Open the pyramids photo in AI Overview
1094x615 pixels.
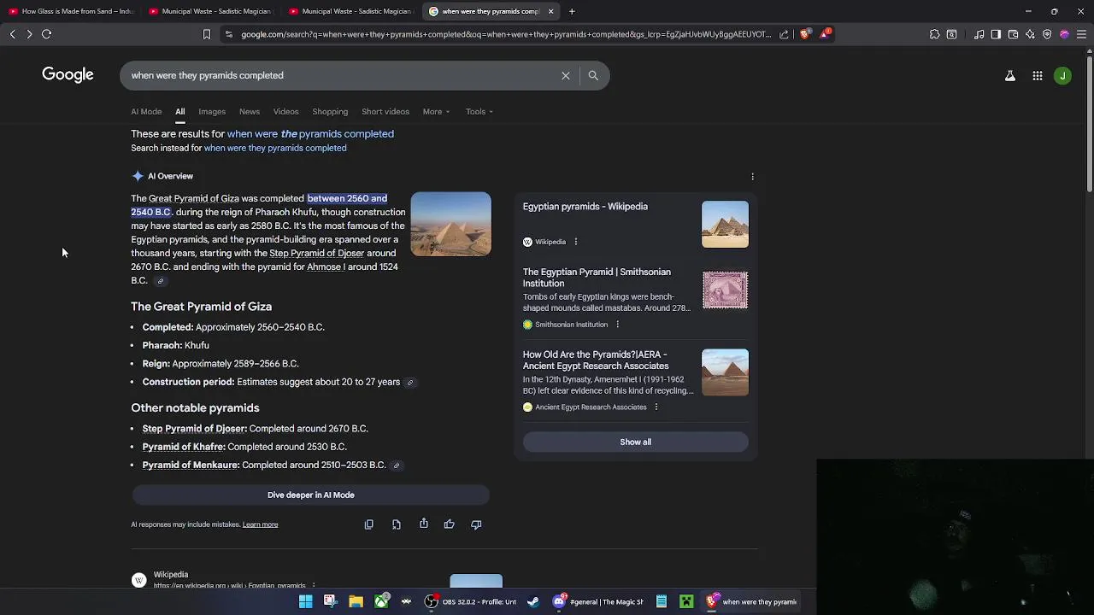coord(451,224)
